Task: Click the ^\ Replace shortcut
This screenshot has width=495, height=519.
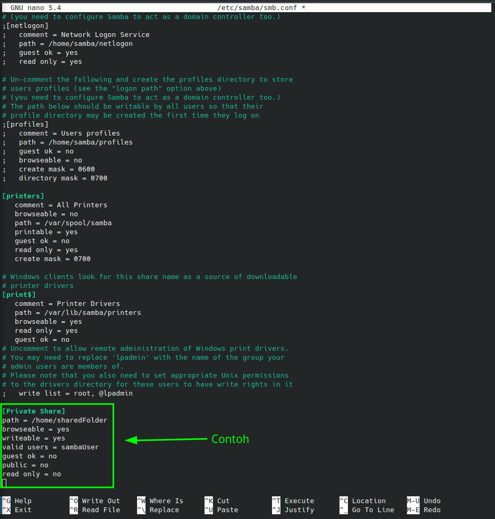Action: [x=158, y=510]
